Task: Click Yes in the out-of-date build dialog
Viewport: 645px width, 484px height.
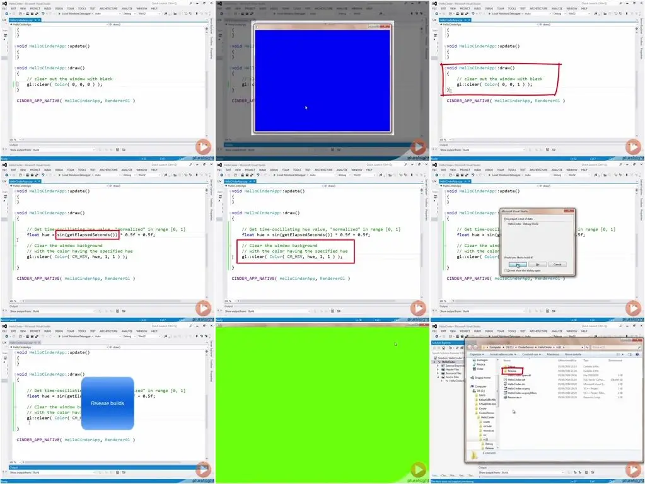Action: pos(517,265)
